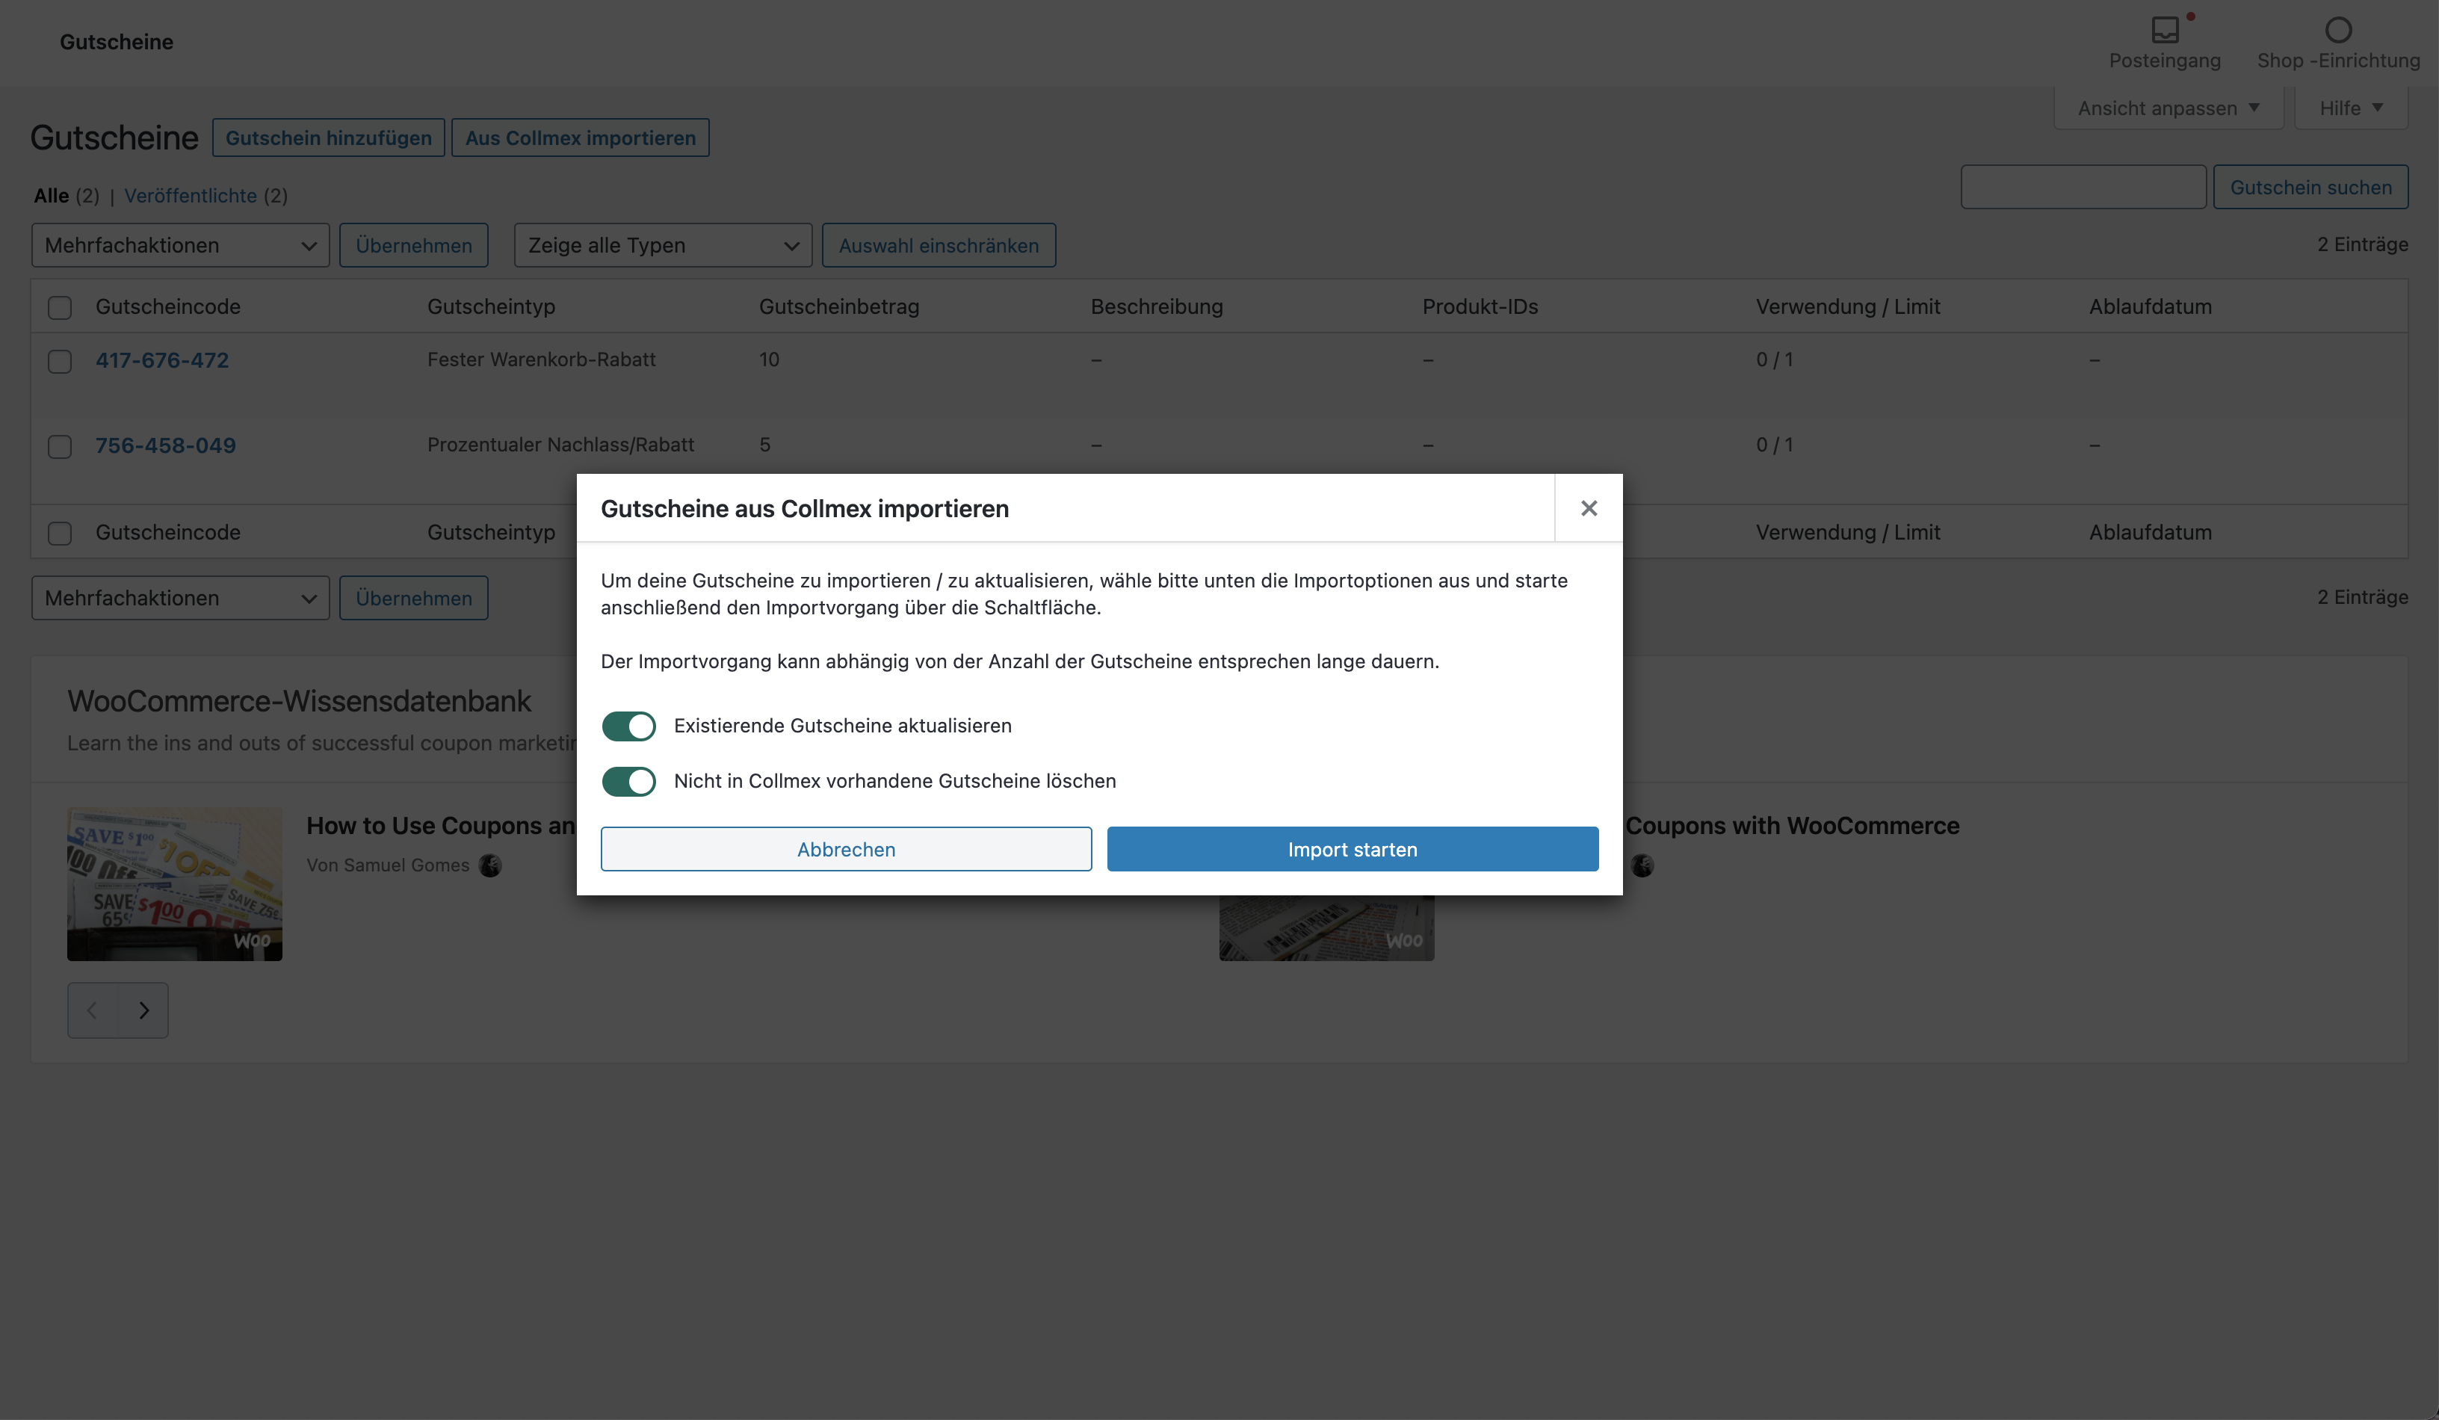Close the Collmex import dialog with X
Screen dimensions: 2439x1420
pos(1588,508)
